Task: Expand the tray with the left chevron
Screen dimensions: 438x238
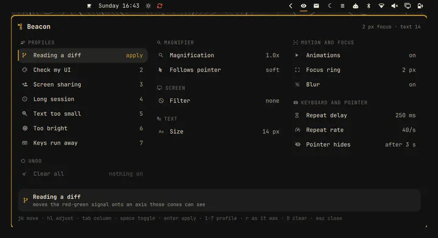Action: [291, 6]
